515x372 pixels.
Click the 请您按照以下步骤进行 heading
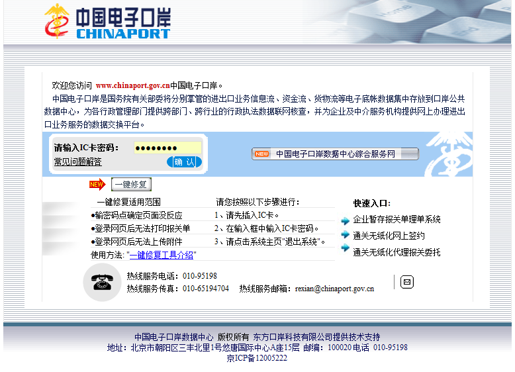[x=257, y=203]
